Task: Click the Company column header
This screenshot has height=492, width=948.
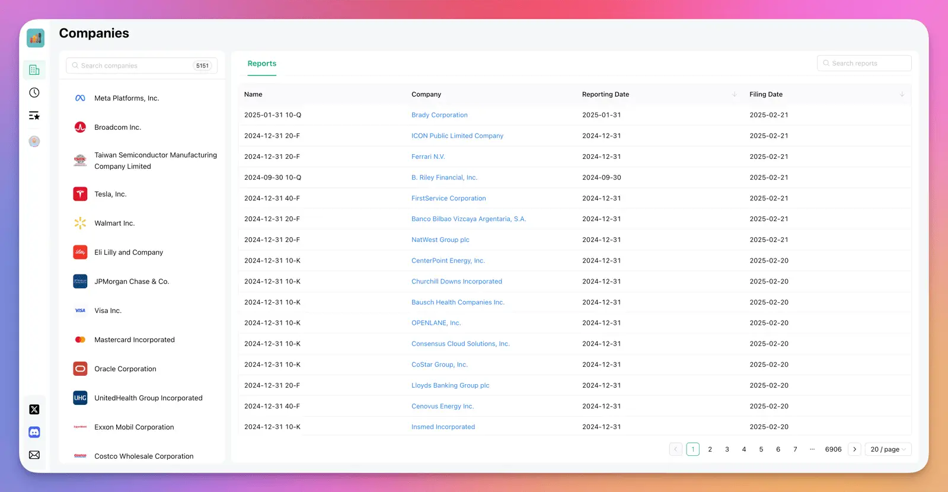Action: point(426,94)
